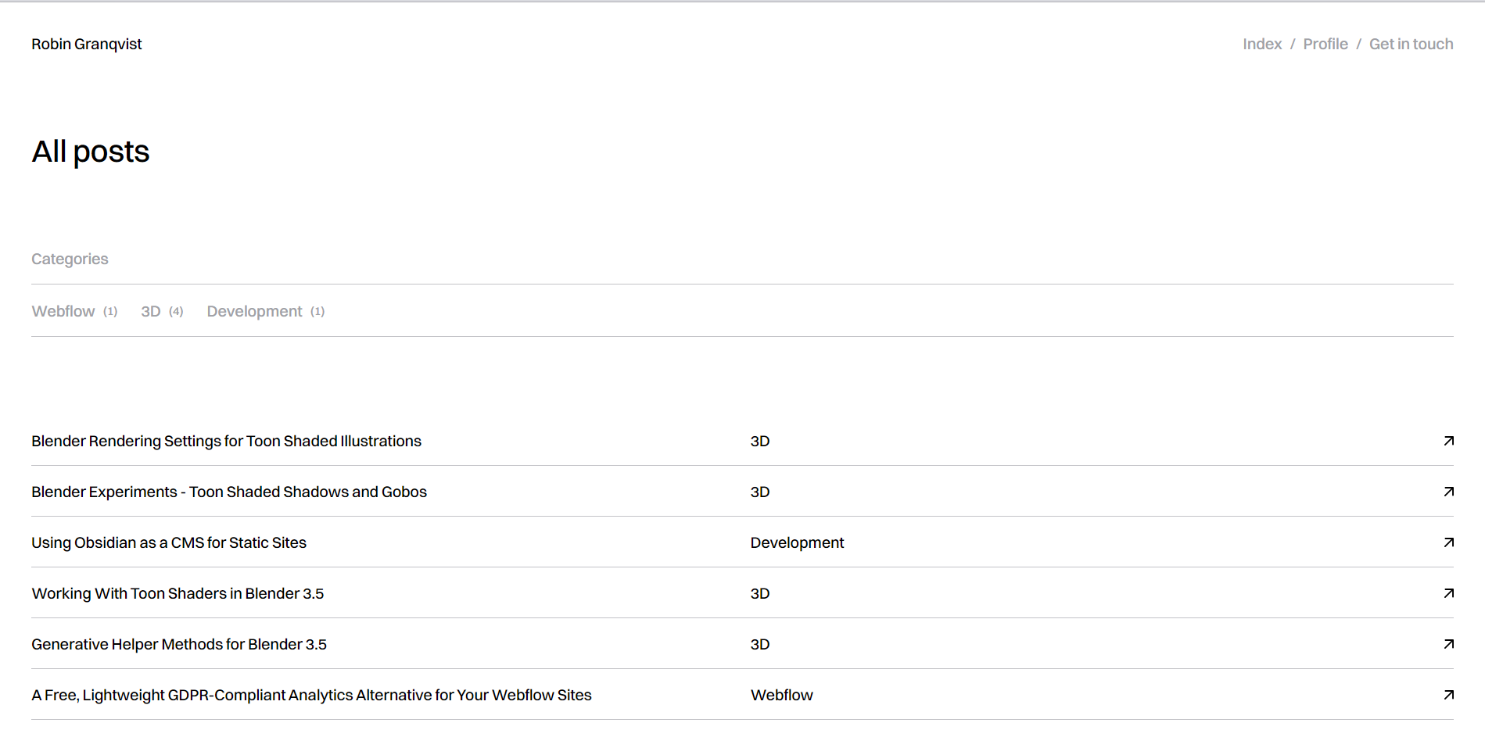Image resolution: width=1485 pixels, height=730 pixels.
Task: Open the Index navigation item
Action: (x=1261, y=44)
